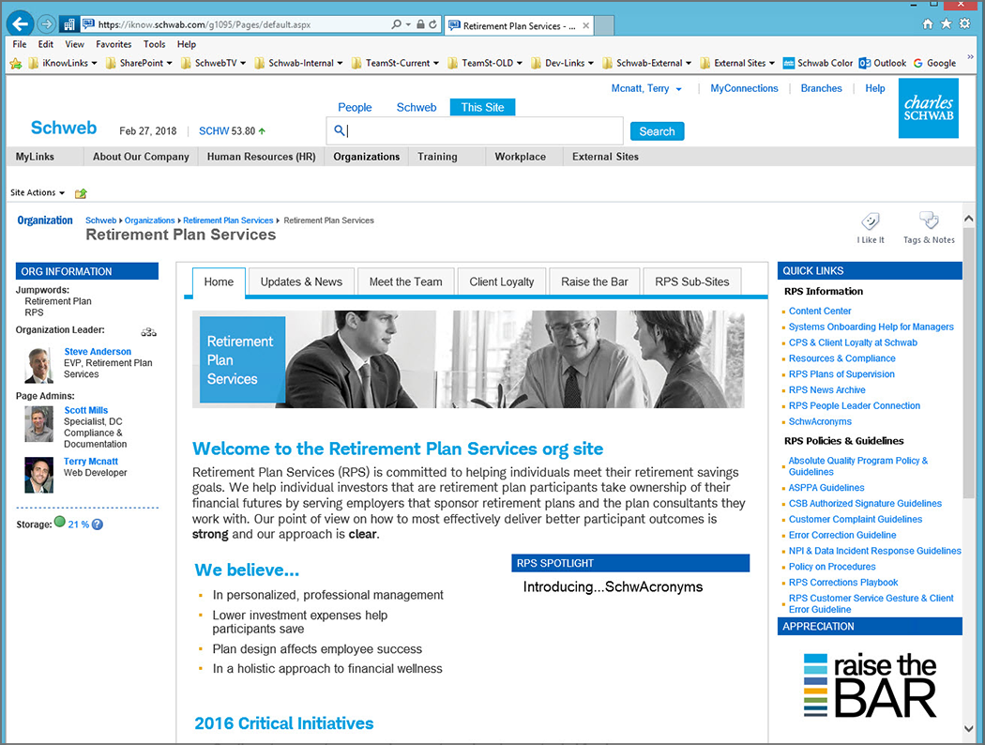Click the Schwab Color bookmark icon

click(x=789, y=63)
